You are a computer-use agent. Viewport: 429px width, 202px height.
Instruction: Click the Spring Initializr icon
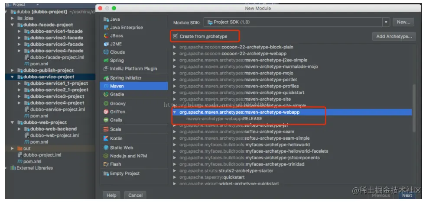(x=106, y=78)
